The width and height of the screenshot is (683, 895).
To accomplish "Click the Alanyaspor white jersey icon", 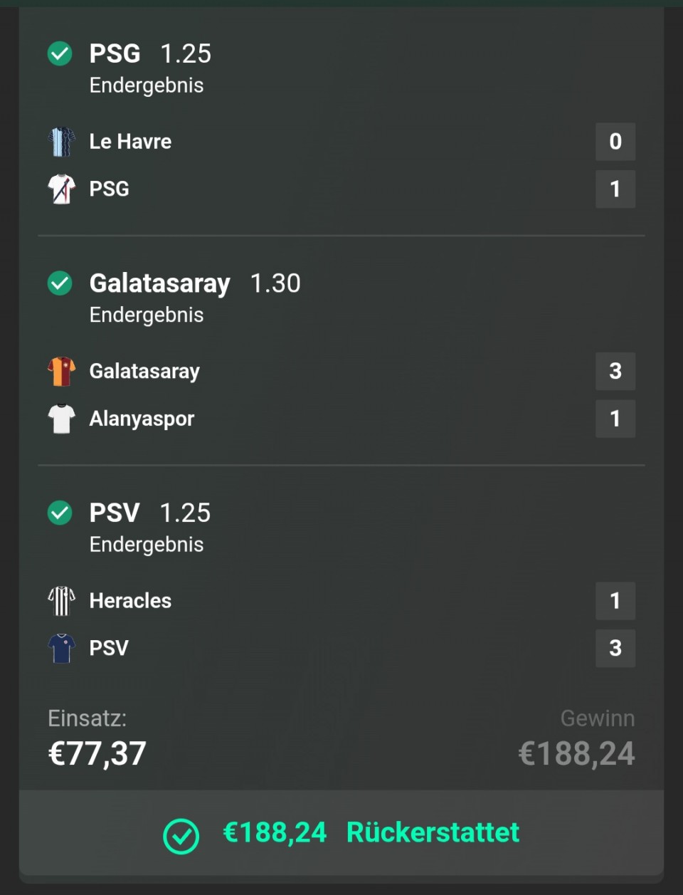I will 61,419.
